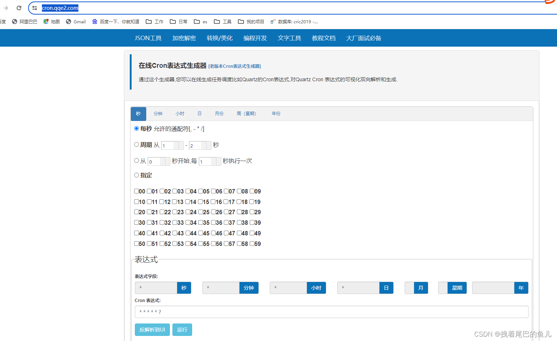Select the 周期 radio option
557x341 pixels.
[136, 145]
